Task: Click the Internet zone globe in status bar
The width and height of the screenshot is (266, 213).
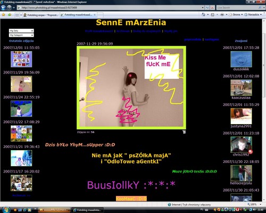Action: point(170,204)
